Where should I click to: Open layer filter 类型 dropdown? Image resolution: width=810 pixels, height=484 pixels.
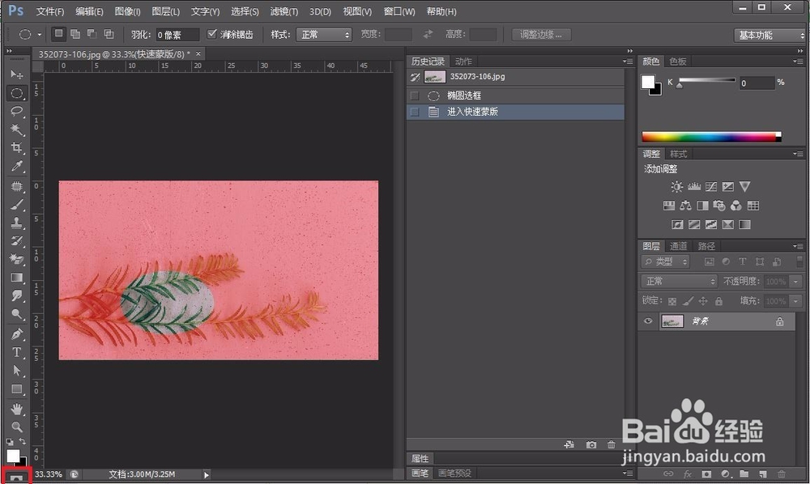coord(666,261)
